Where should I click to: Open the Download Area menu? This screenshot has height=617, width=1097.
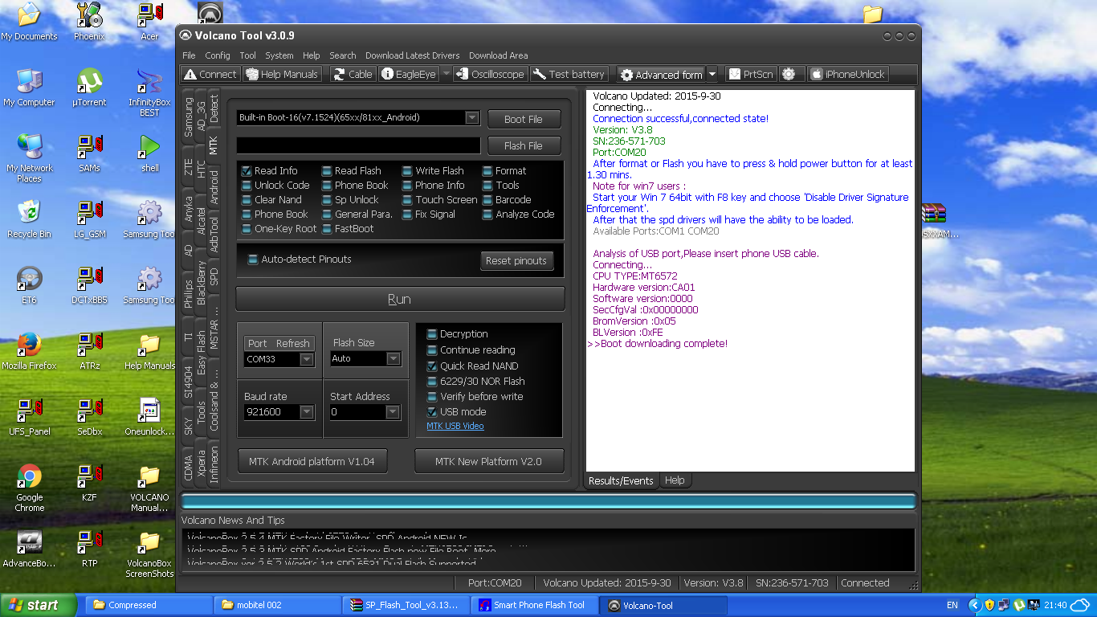pyautogui.click(x=499, y=55)
